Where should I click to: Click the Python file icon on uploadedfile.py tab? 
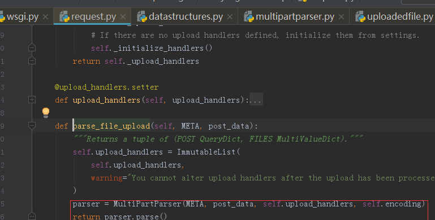click(x=360, y=16)
